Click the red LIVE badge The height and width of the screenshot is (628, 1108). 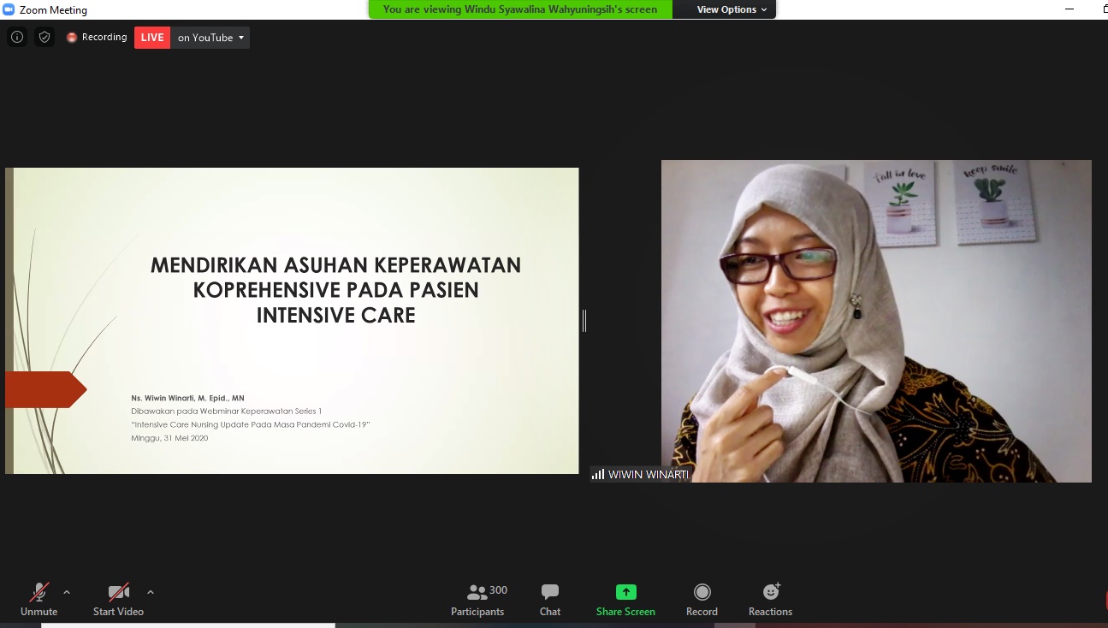click(x=152, y=38)
